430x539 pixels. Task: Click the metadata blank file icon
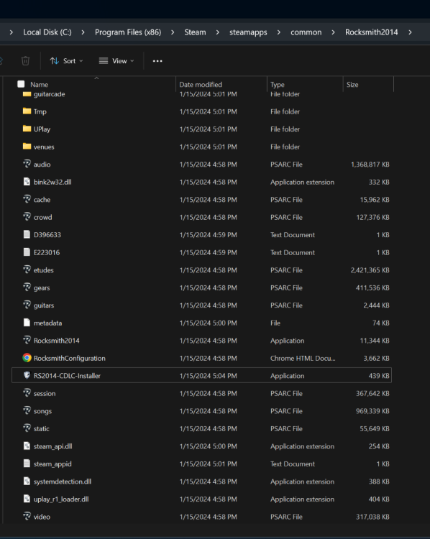coord(27,323)
